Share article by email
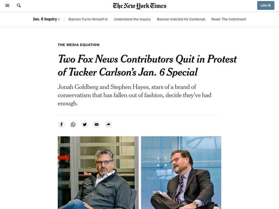 click(x=96, y=124)
